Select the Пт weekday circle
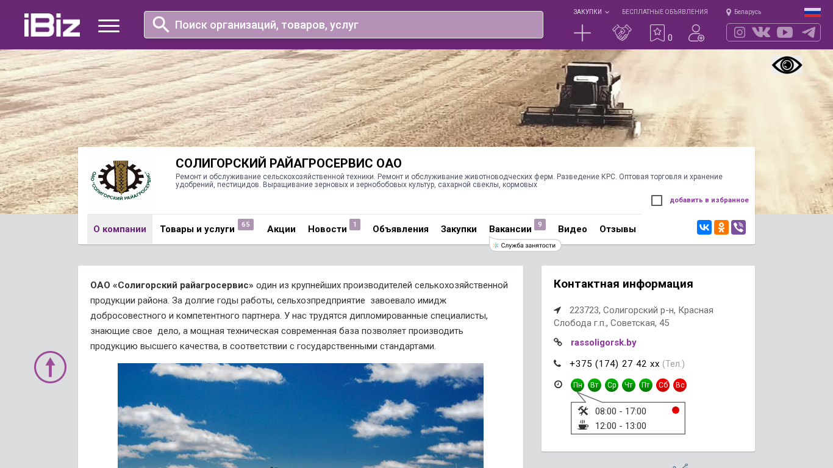 click(x=646, y=385)
